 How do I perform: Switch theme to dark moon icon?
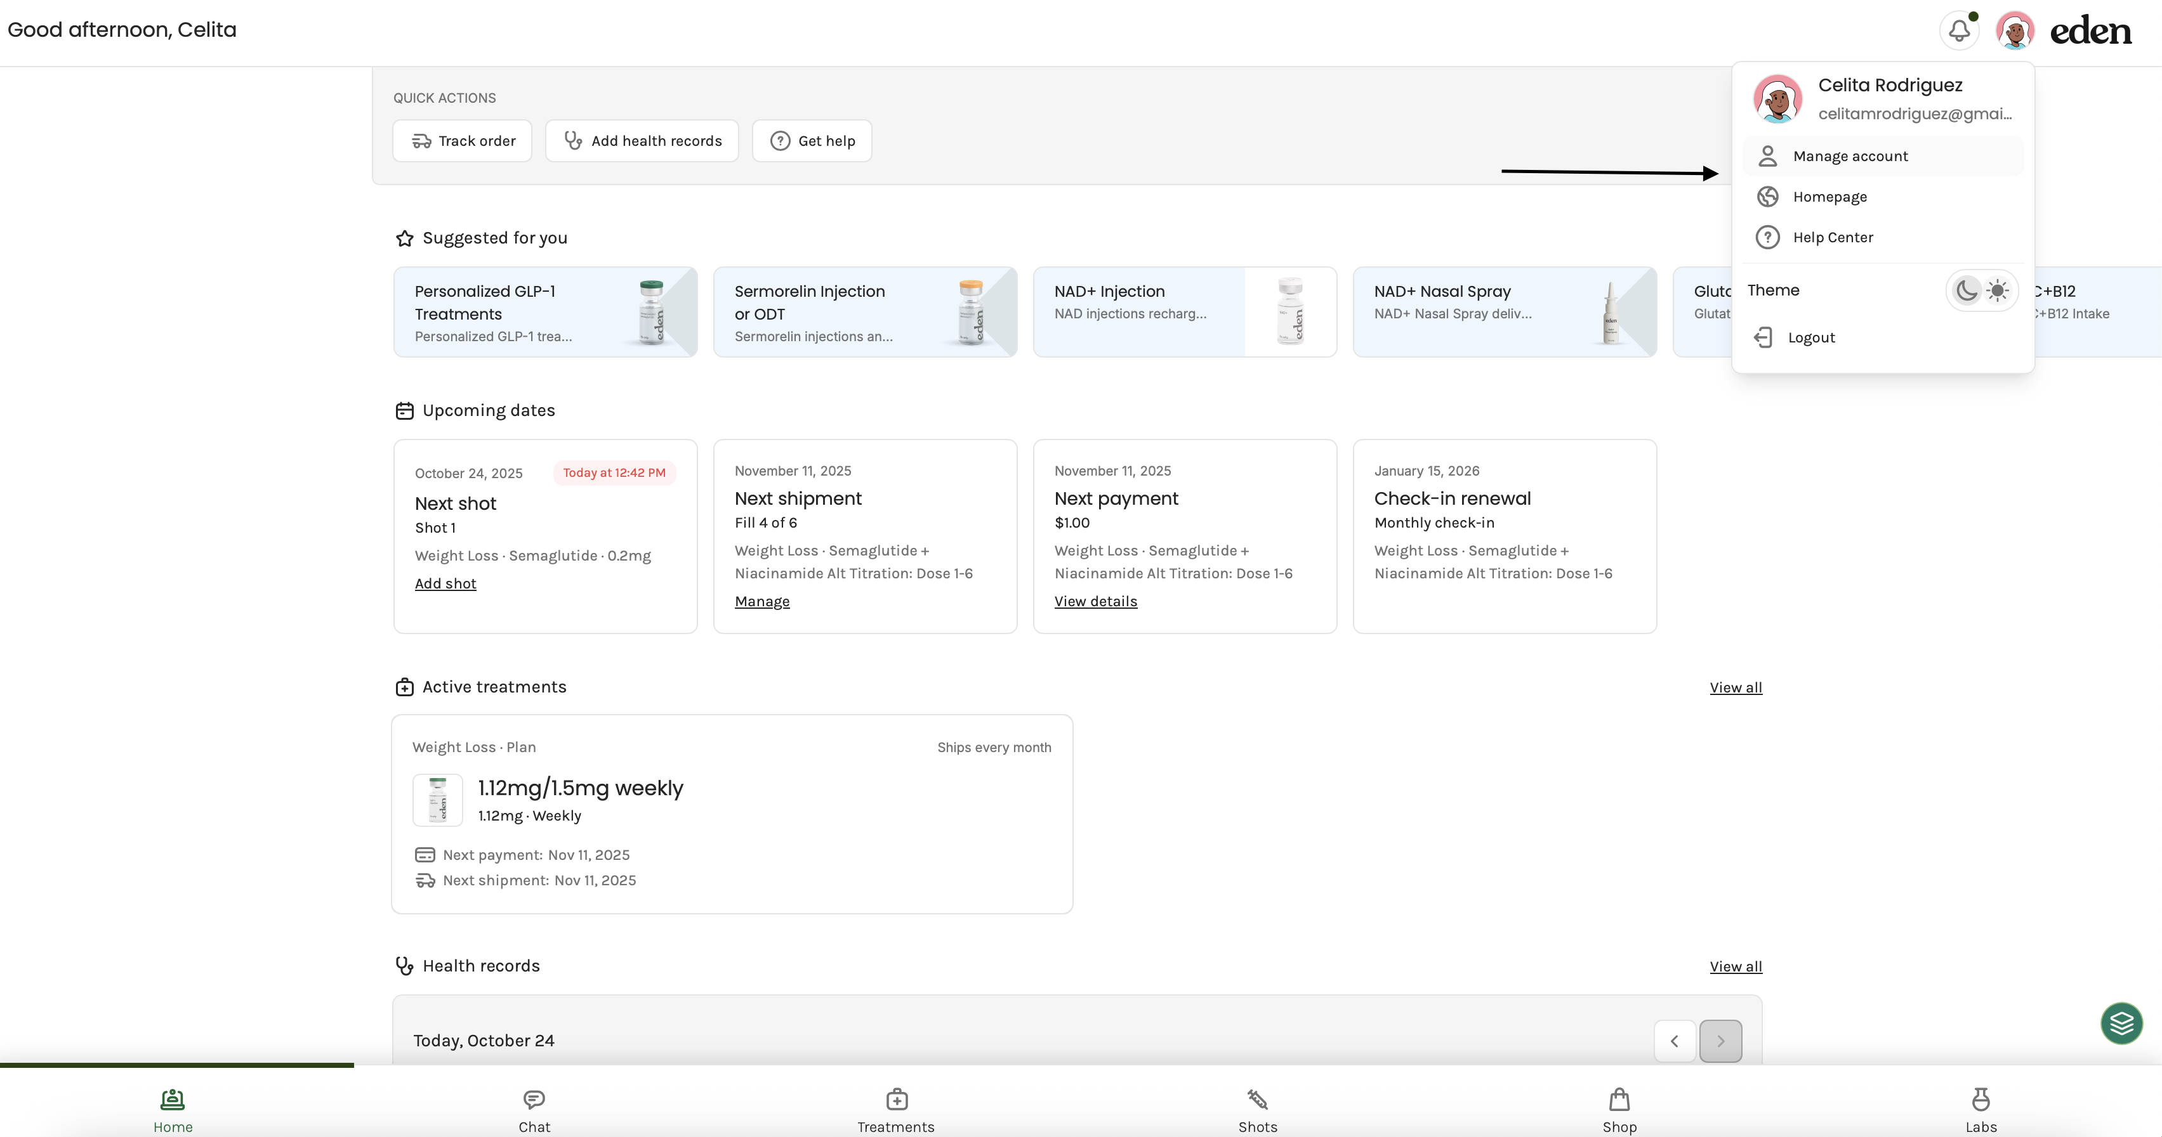[x=1967, y=291]
